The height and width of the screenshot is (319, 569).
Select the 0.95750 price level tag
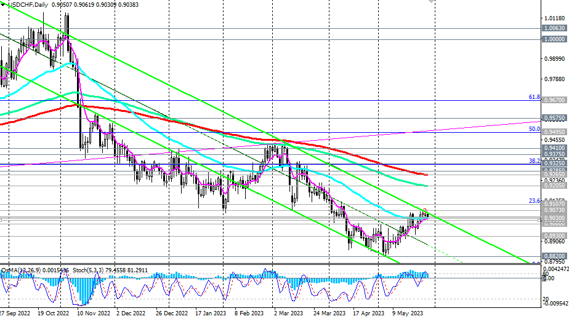pos(554,118)
